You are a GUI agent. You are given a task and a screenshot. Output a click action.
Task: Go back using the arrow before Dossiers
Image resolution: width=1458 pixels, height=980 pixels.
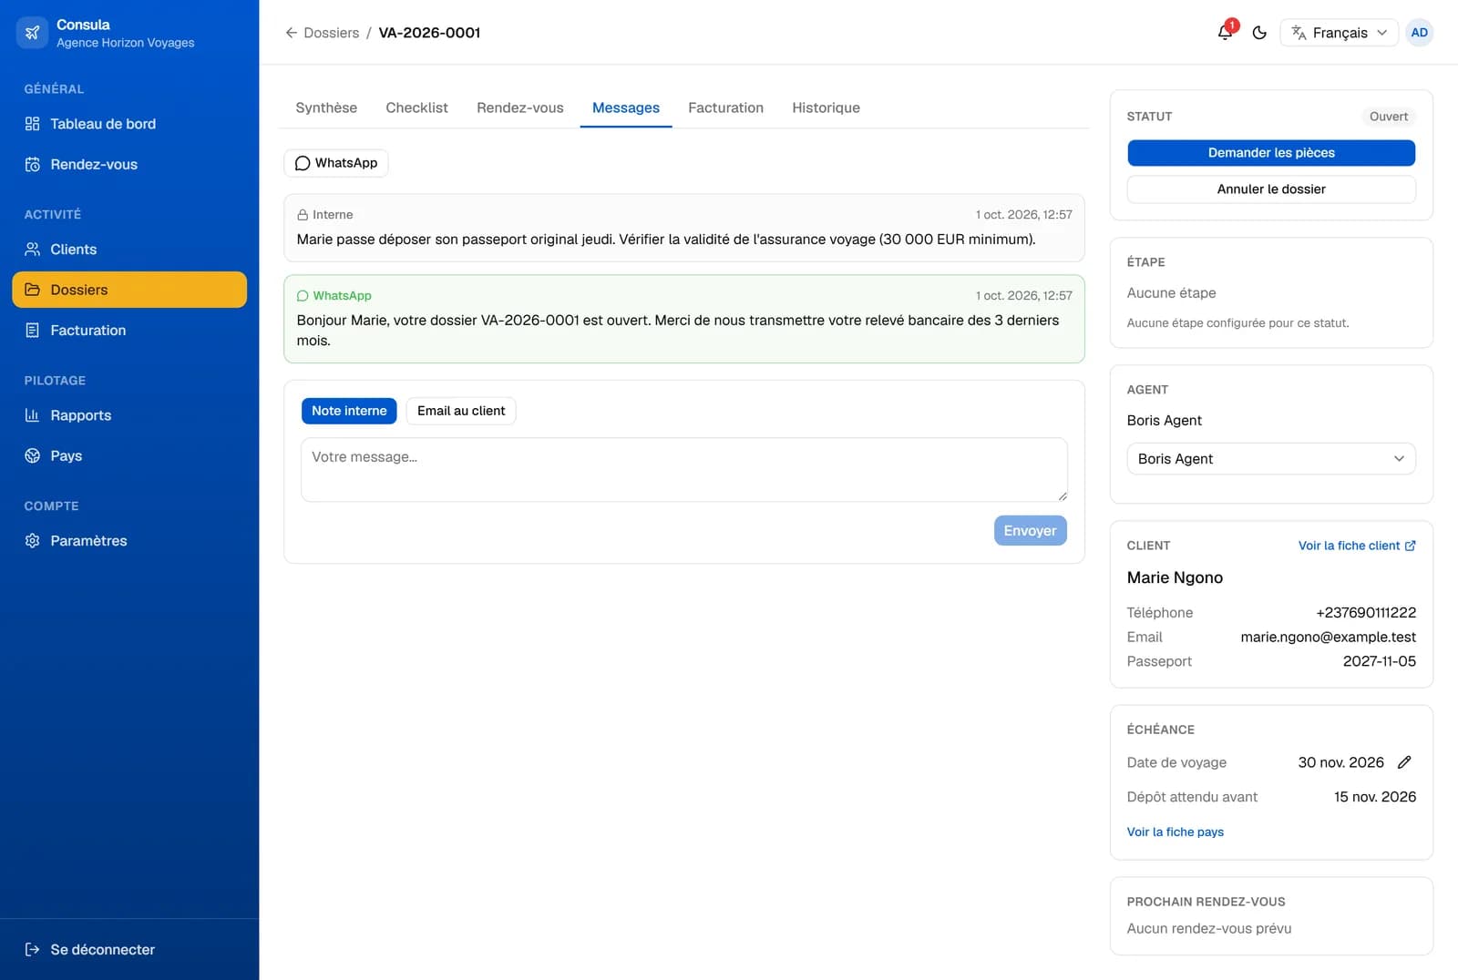(x=292, y=33)
